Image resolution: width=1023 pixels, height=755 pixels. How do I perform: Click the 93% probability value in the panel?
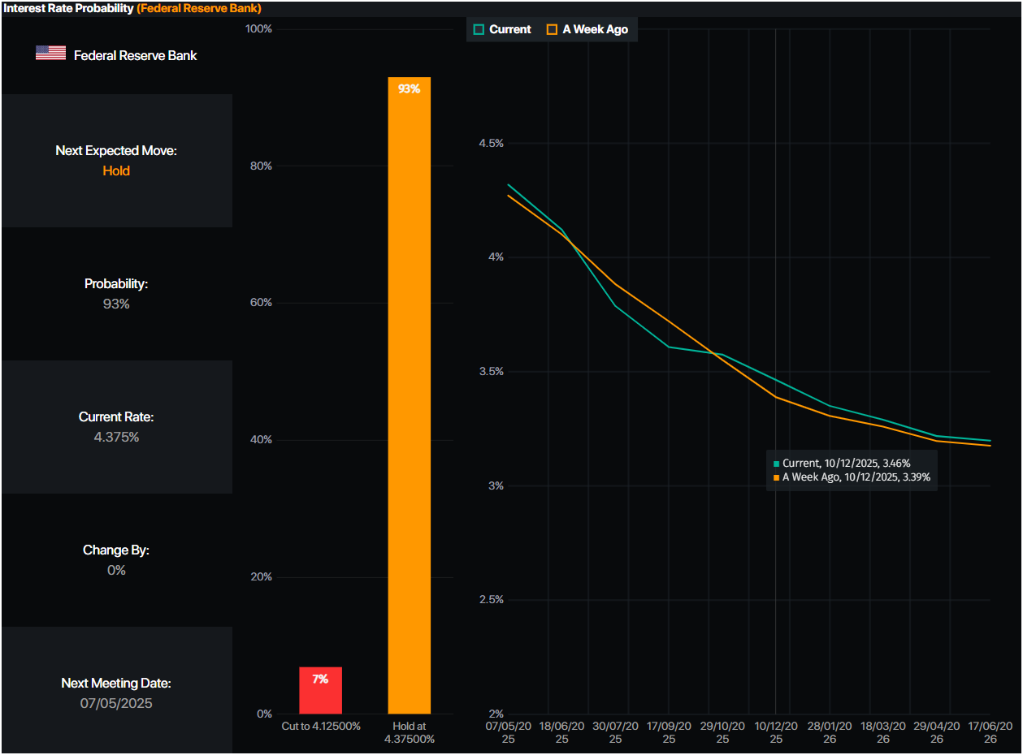tap(116, 304)
